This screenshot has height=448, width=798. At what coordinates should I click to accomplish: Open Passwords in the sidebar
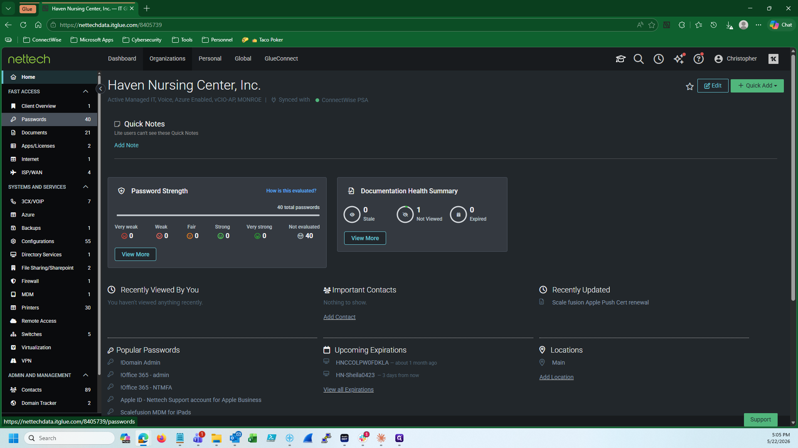click(x=50, y=119)
